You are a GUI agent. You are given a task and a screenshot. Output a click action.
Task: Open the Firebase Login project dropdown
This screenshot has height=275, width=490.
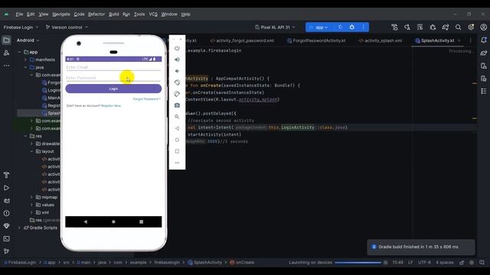[21, 27]
